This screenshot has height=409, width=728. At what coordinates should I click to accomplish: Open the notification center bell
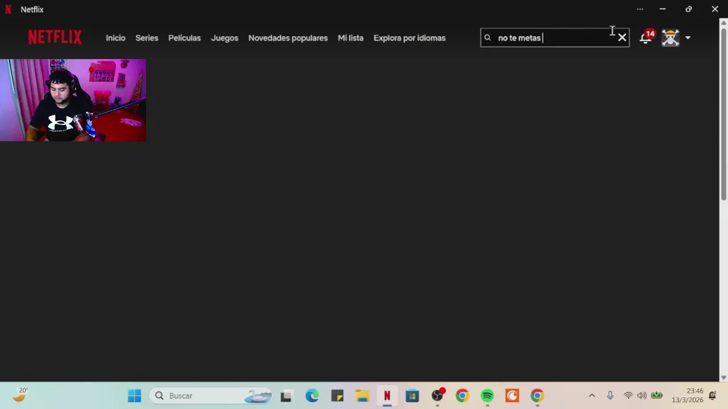[713, 396]
